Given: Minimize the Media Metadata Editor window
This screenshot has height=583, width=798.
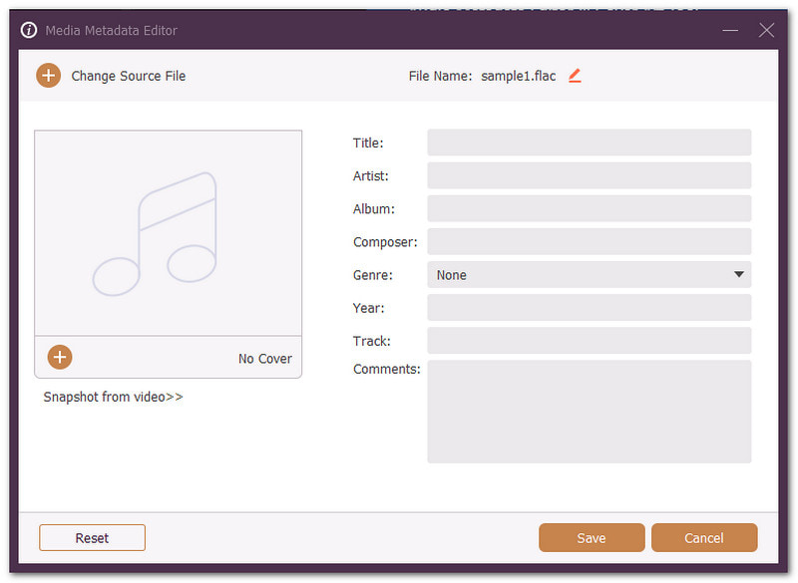Looking at the screenshot, I should [x=730, y=31].
